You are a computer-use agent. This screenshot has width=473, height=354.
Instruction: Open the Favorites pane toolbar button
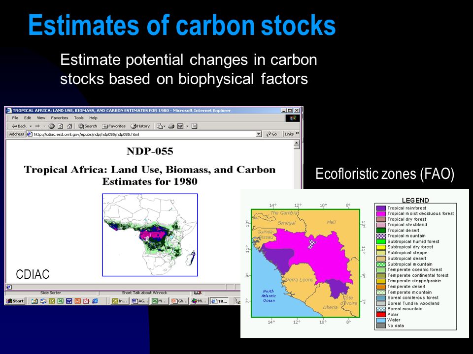[x=114, y=126]
